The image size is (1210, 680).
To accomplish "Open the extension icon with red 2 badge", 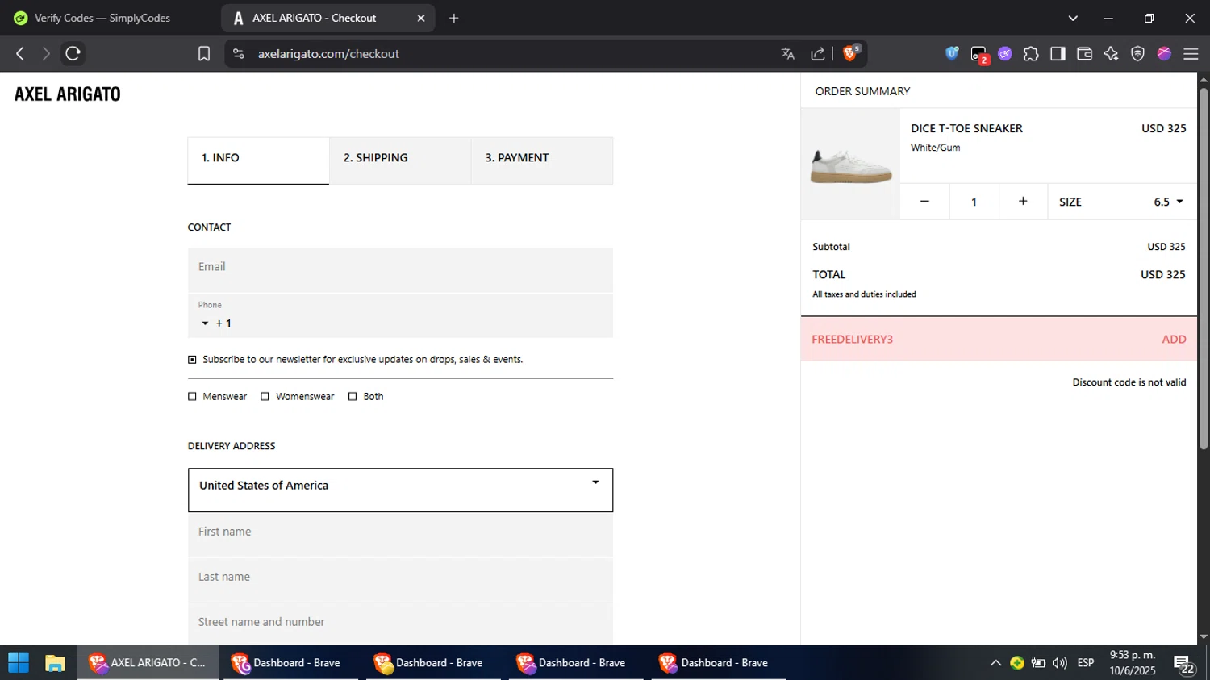I will point(979,55).
